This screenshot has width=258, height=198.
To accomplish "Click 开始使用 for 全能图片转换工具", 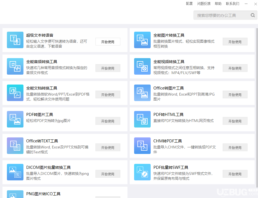I will tap(235, 42).
